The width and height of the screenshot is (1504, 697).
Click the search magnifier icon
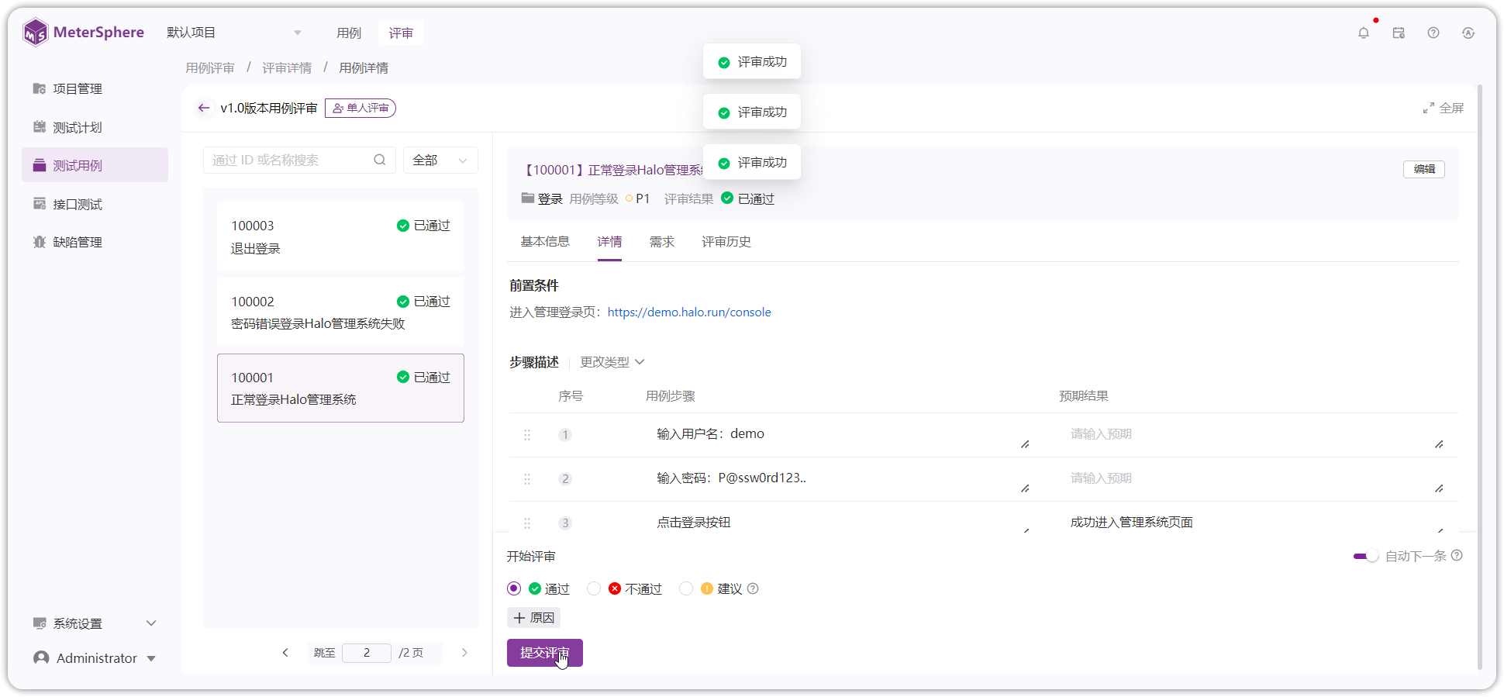point(380,160)
